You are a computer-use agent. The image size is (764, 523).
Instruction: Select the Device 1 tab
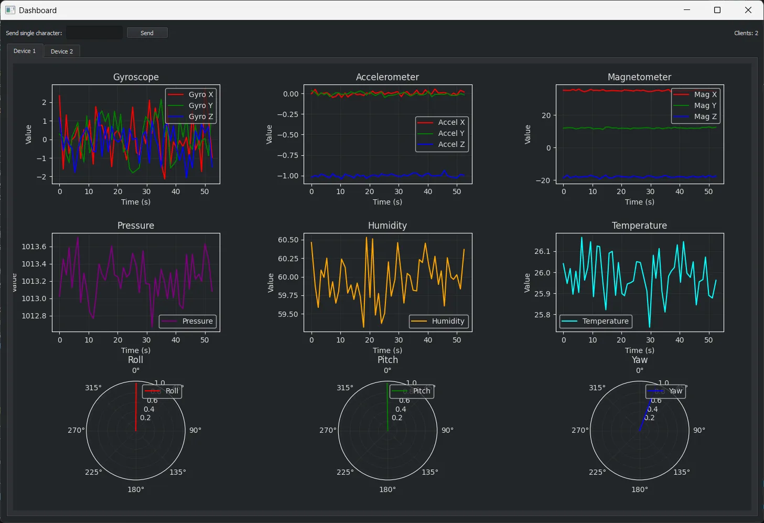click(x=25, y=51)
